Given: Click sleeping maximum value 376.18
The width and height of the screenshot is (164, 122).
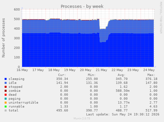Looking at the screenshot, I should [x=151, y=79].
